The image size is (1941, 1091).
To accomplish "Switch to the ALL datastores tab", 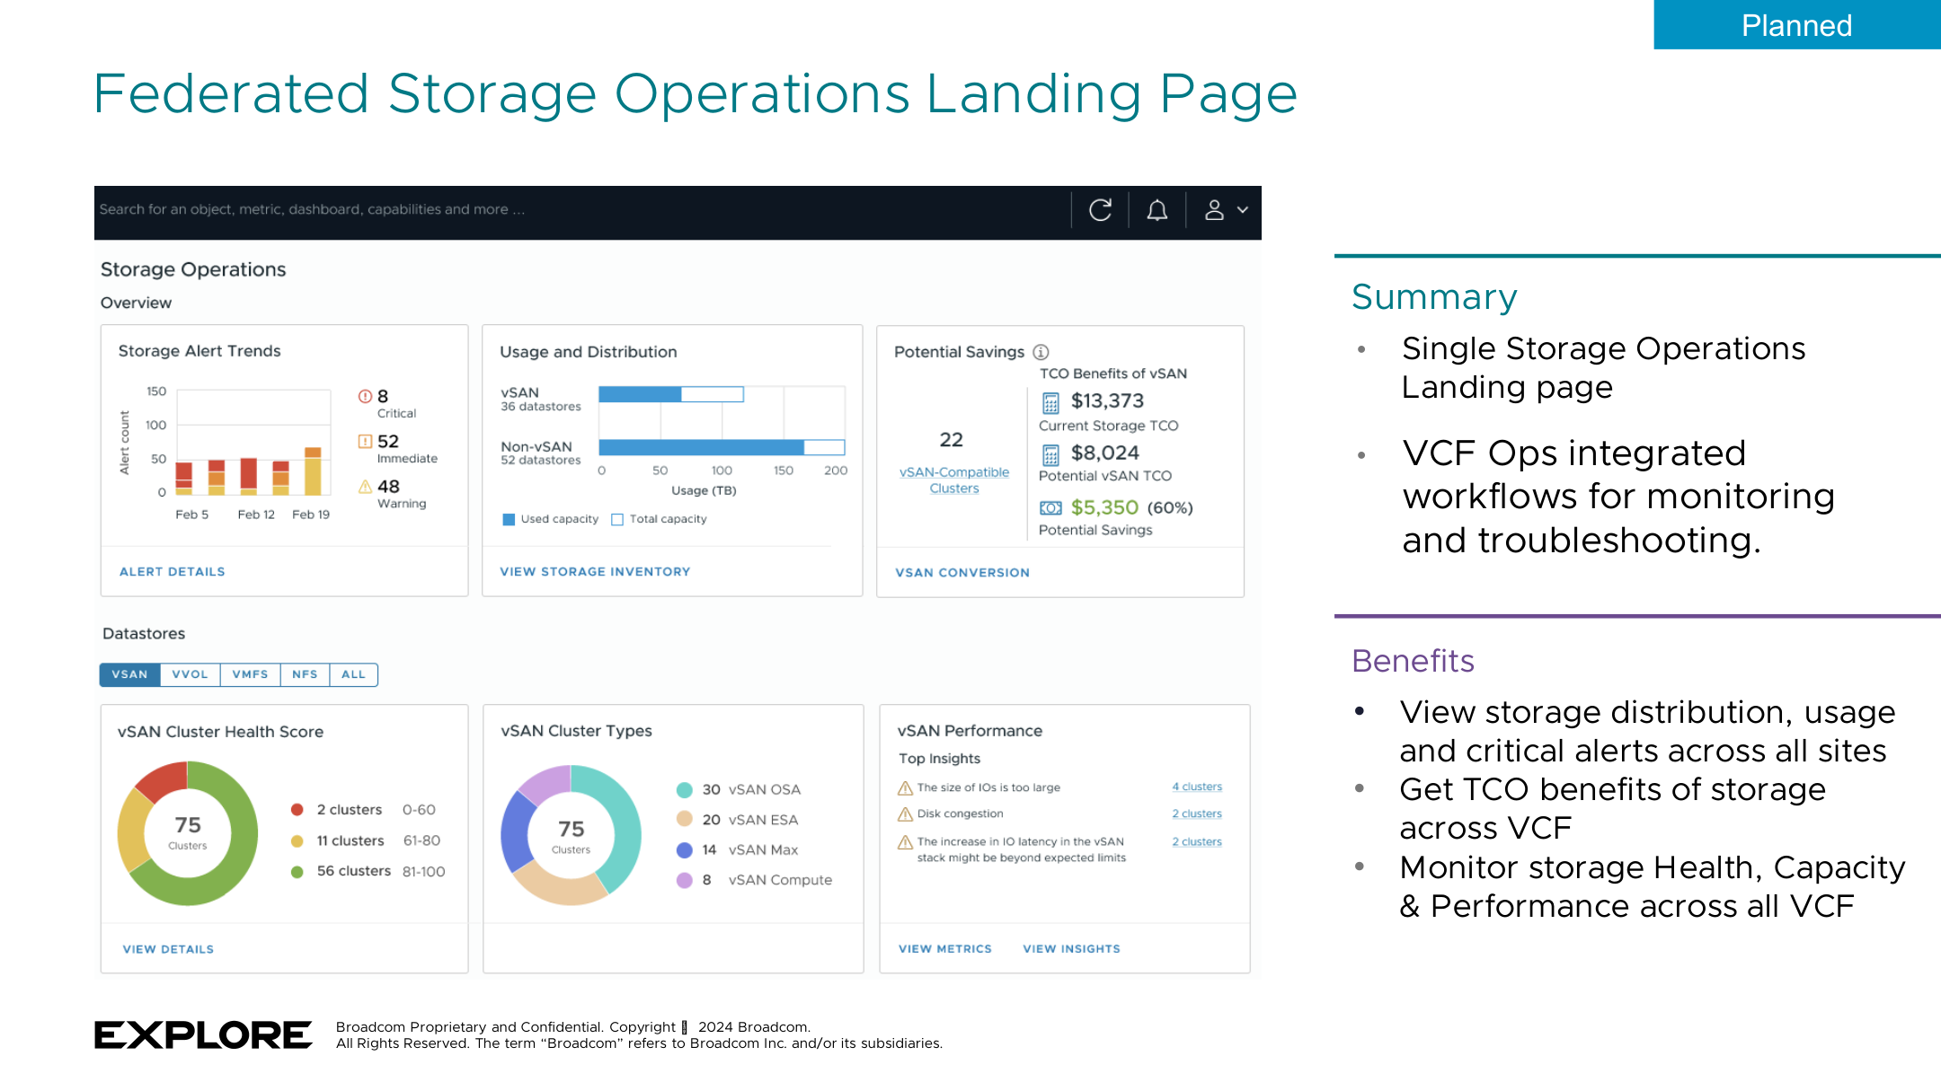I will pos(353,674).
